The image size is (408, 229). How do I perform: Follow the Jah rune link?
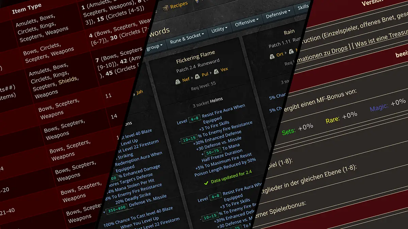tap(139, 92)
